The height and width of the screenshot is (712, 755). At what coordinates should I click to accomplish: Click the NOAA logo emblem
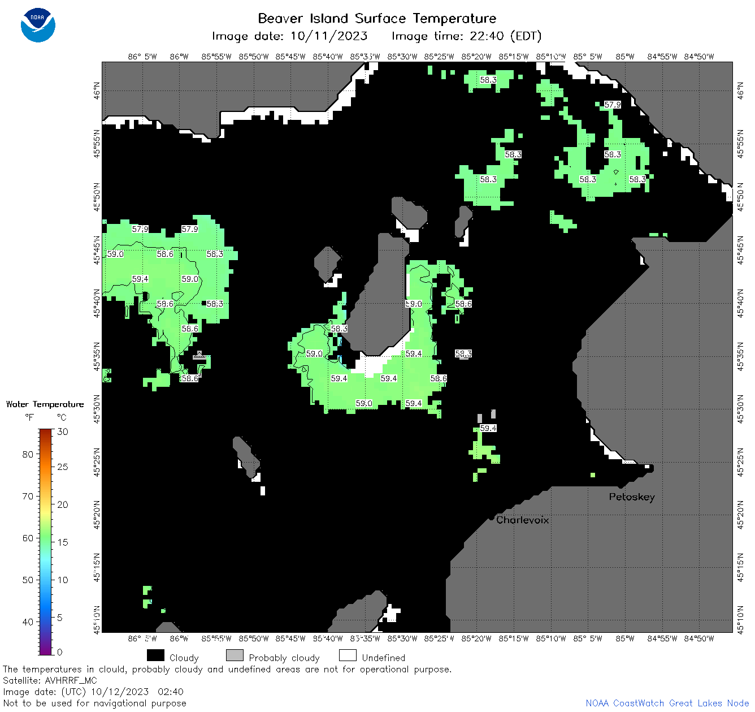tap(38, 25)
